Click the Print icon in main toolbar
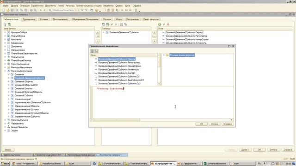The image size is (296, 166). point(31,10)
